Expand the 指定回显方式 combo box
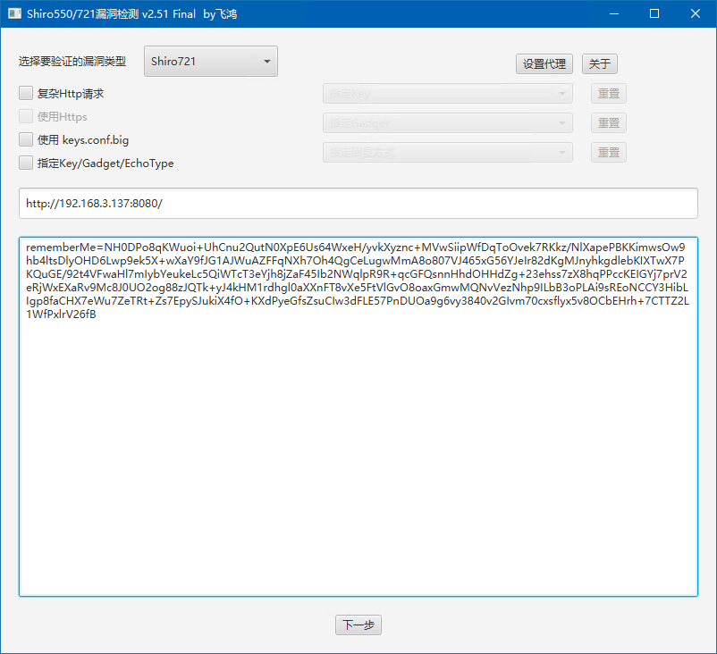 448,153
